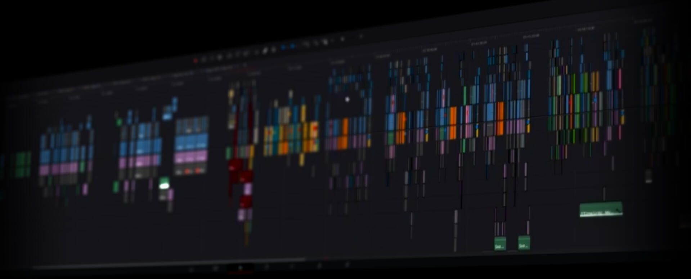Select the dark red clip on the timeline
This screenshot has width=691, height=279.
235,166
